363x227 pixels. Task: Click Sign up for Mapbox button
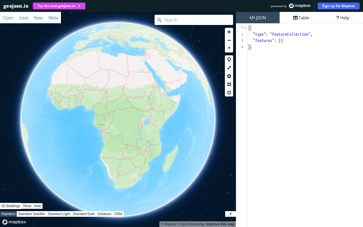(339, 6)
